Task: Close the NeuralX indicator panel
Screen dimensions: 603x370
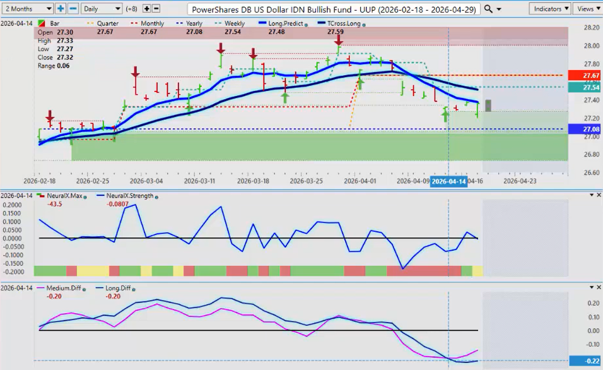Action: pos(598,196)
